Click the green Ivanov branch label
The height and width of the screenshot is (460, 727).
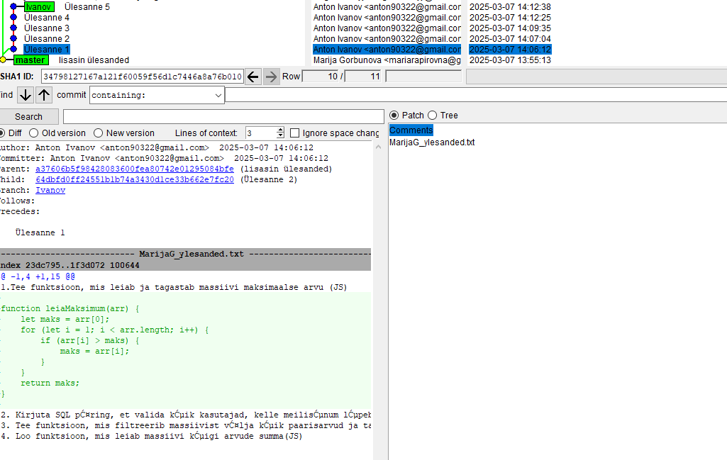pyautogui.click(x=38, y=7)
